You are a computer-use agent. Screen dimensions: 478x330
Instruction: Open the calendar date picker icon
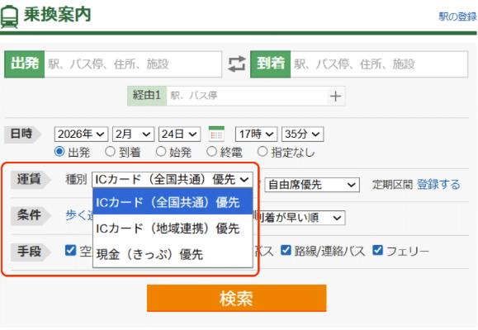(216, 134)
